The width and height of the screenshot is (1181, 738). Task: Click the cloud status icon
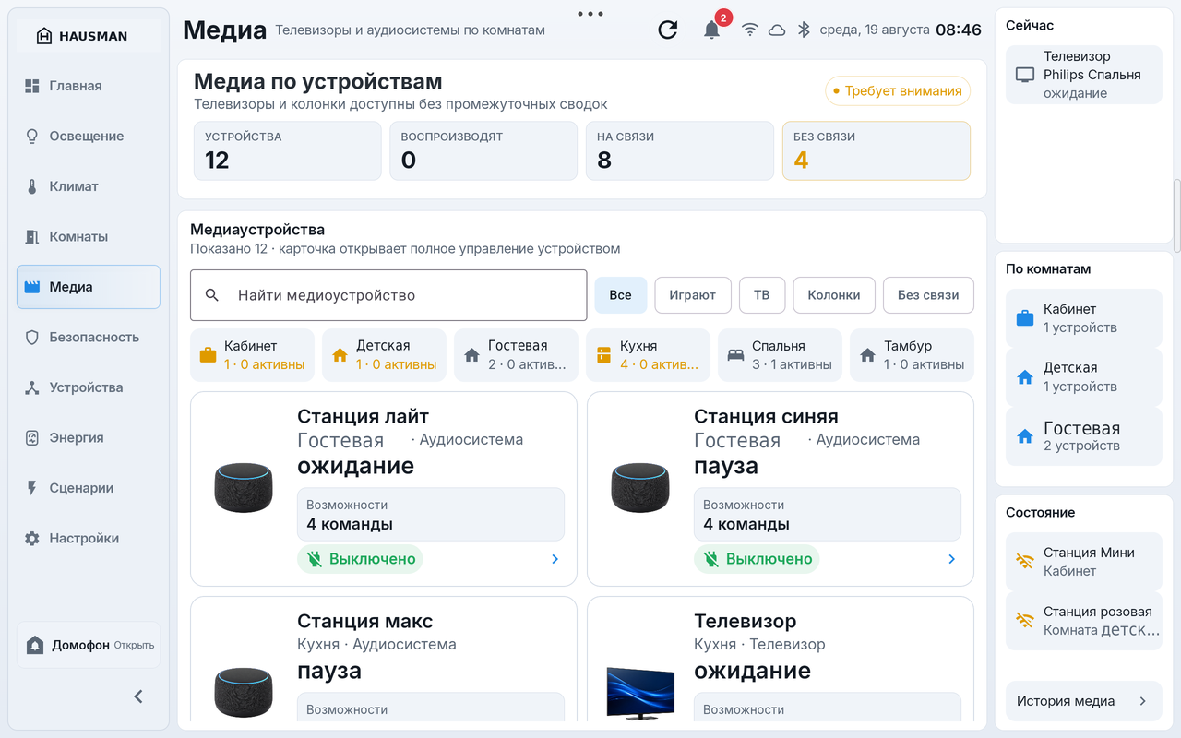777,30
